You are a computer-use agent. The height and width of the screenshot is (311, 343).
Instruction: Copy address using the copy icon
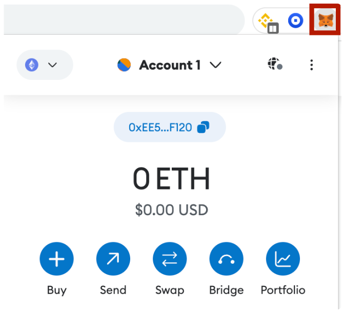pos(203,127)
